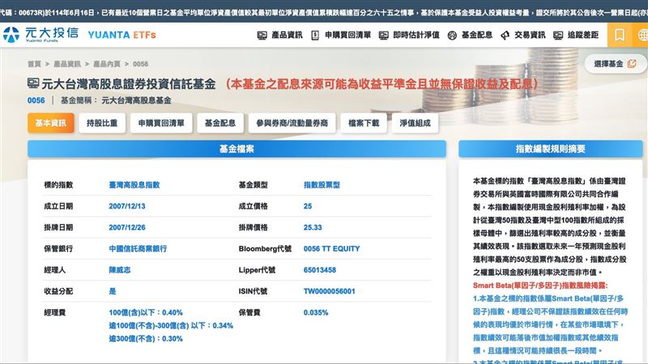Go to 產品內頁 breadcrumb link

point(107,64)
